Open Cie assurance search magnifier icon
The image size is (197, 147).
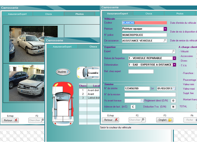pyautogui.click(x=165, y=40)
